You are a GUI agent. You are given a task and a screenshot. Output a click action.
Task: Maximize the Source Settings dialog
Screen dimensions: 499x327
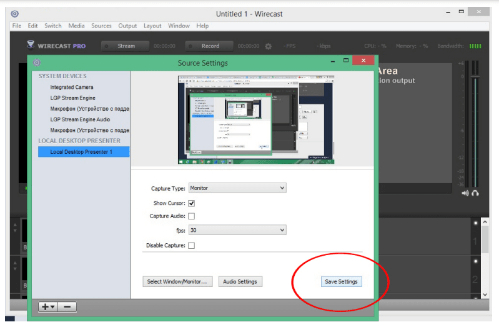[346, 60]
